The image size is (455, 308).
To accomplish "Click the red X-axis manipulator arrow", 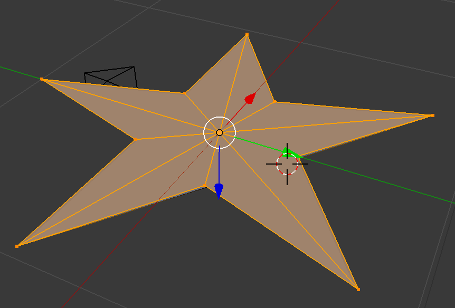I will [x=249, y=98].
